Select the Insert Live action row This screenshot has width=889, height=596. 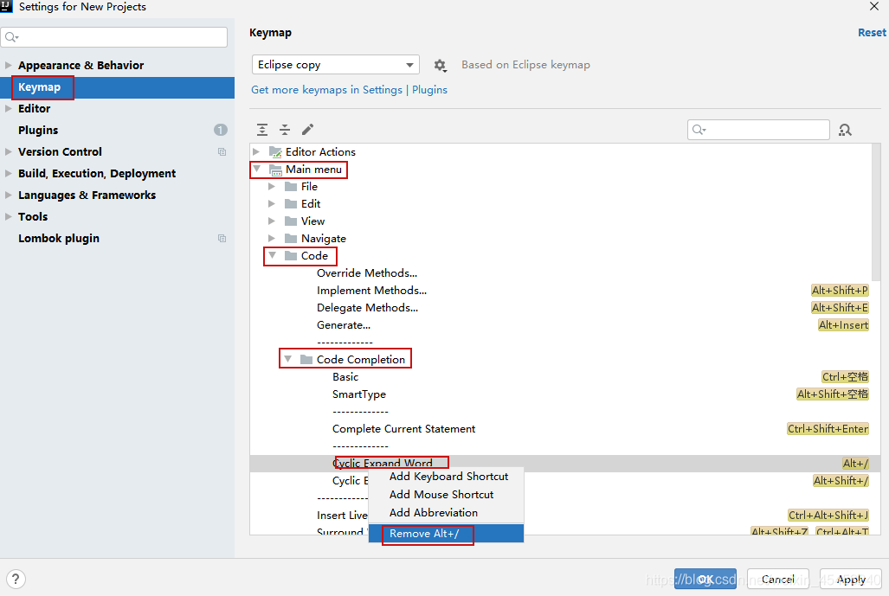561,515
